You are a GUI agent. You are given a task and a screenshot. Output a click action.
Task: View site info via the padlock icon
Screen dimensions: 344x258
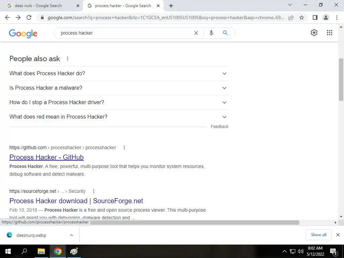pos(42,17)
